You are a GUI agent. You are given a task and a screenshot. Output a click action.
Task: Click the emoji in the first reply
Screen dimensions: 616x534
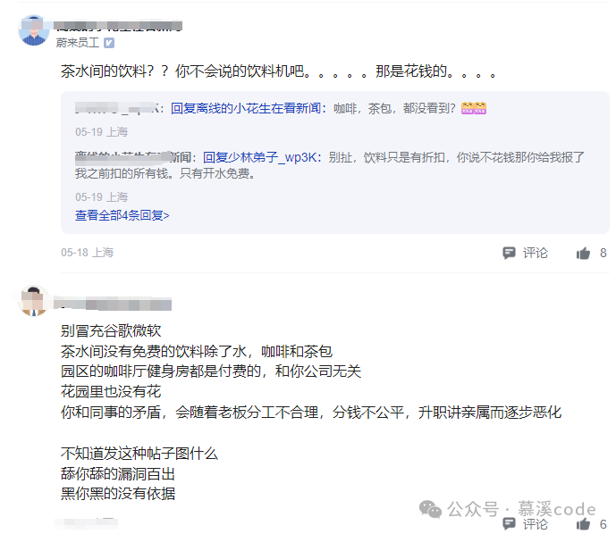point(474,108)
